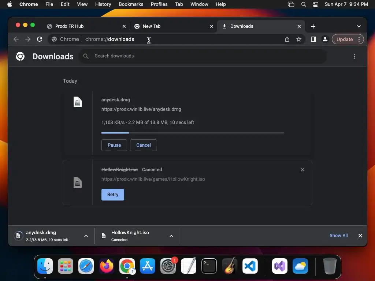Cancel the anydesk.dmg download
Screen dimensions: 375x281
pyautogui.click(x=144, y=145)
